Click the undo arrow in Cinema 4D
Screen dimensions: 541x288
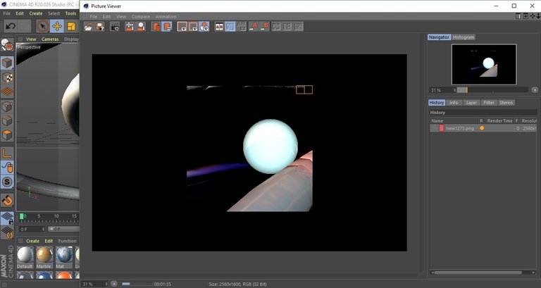[11, 26]
